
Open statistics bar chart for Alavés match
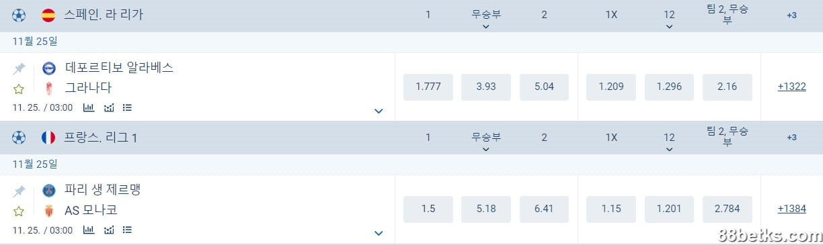point(89,107)
